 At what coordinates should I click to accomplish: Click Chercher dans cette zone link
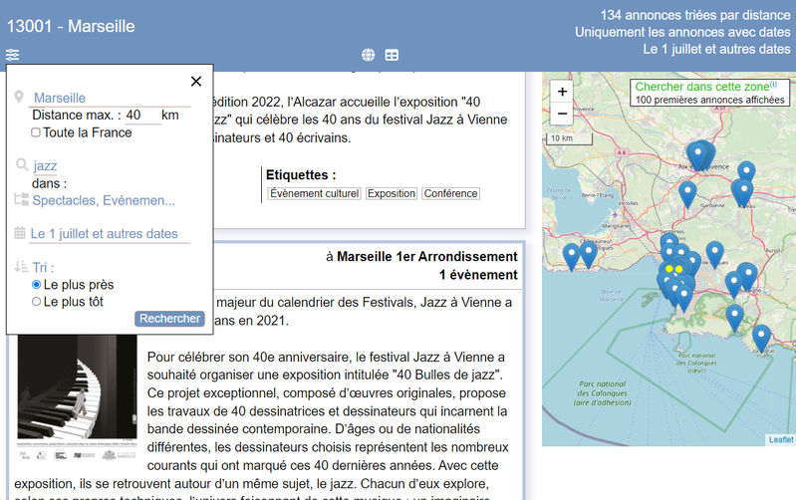coord(701,87)
